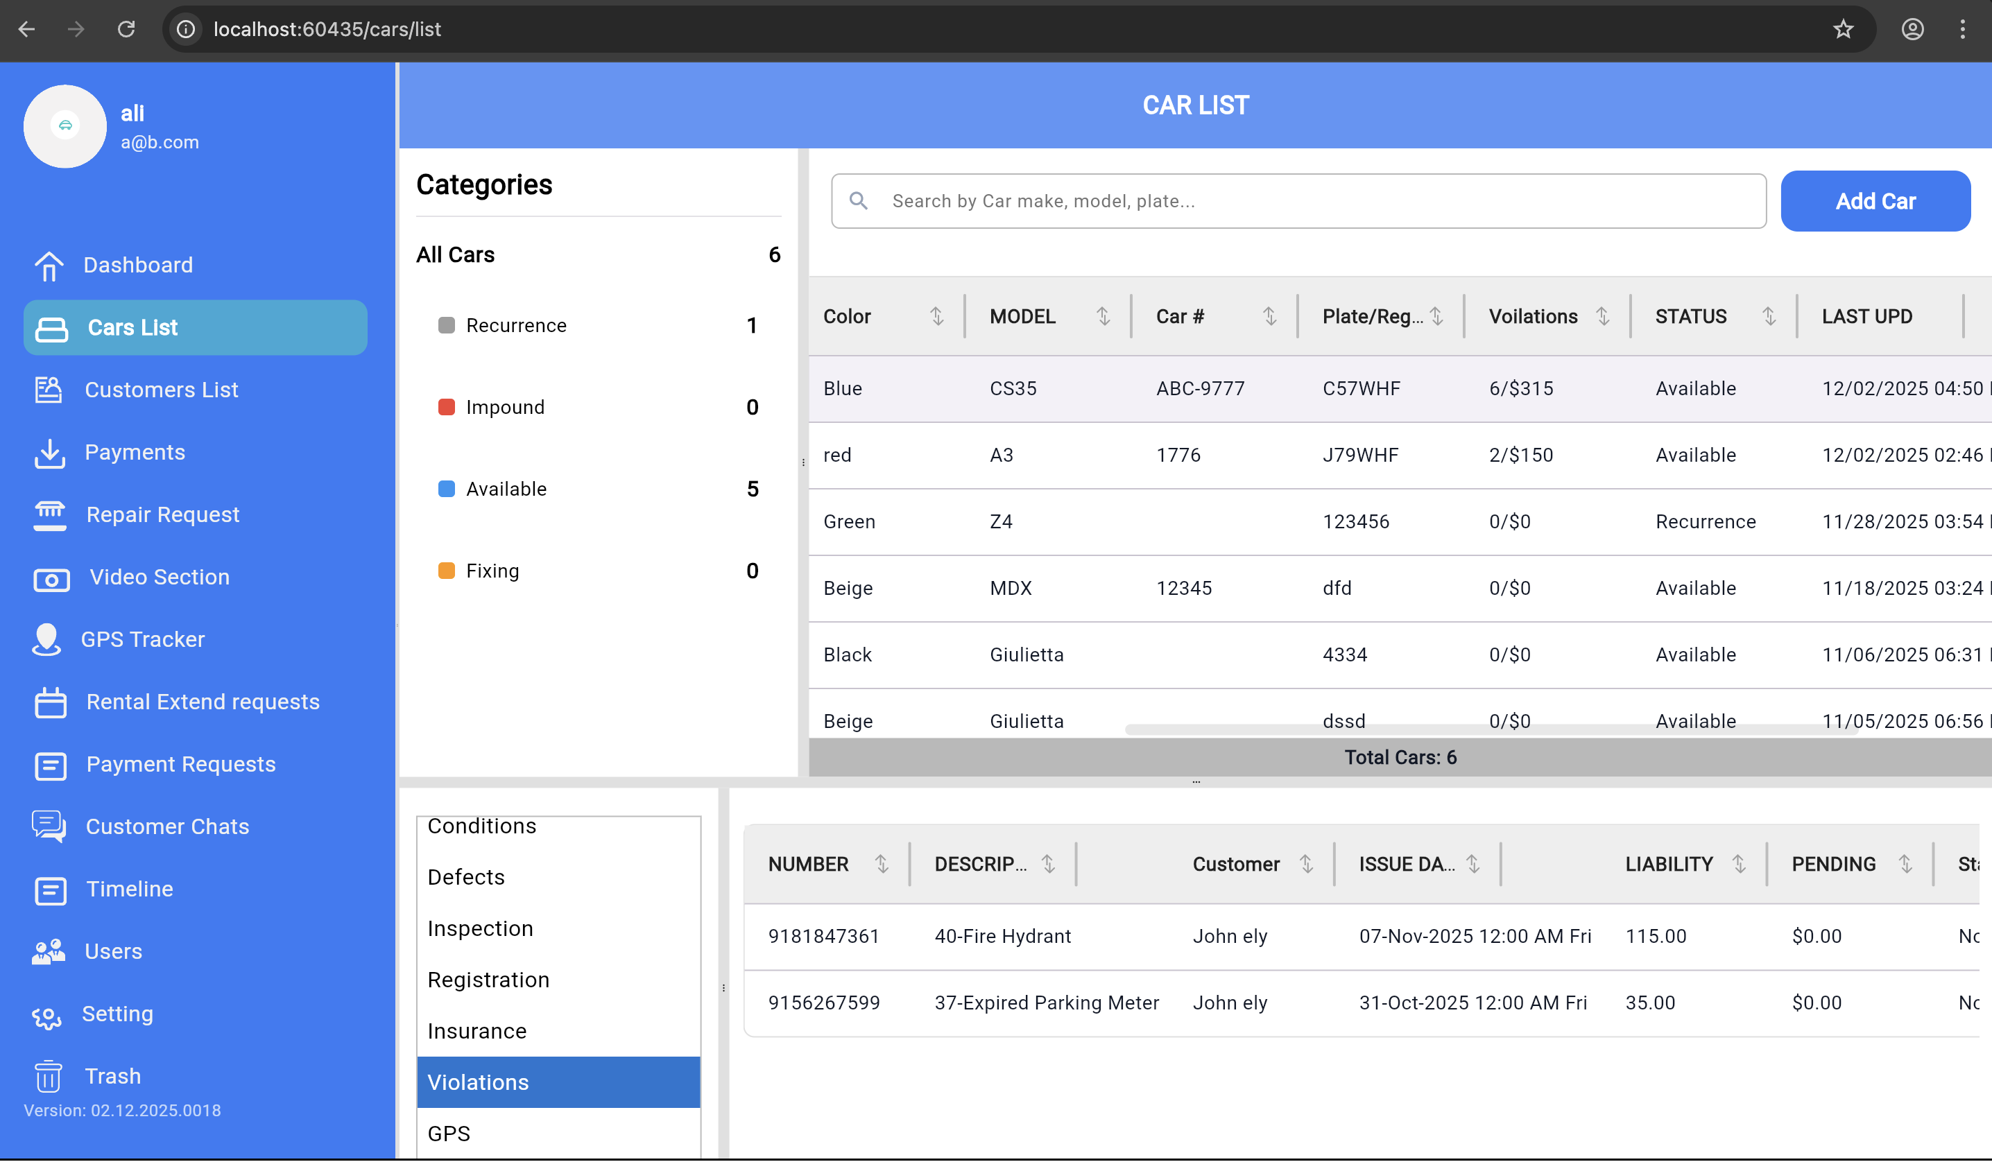Sort violations by LIABILITY column arrows
This screenshot has width=1992, height=1162.
1739,864
